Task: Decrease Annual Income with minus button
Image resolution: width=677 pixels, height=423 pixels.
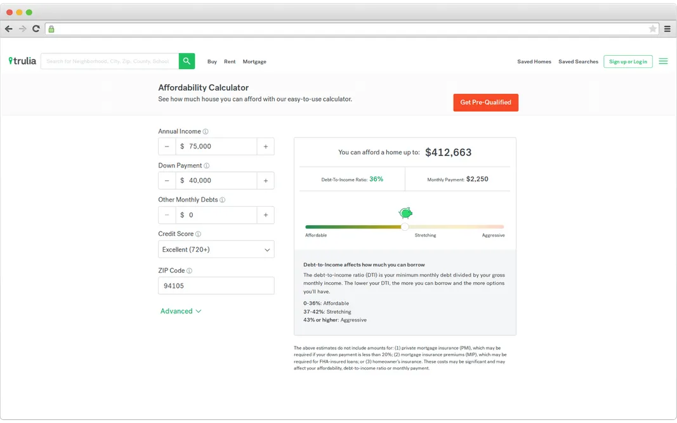Action: [x=167, y=146]
